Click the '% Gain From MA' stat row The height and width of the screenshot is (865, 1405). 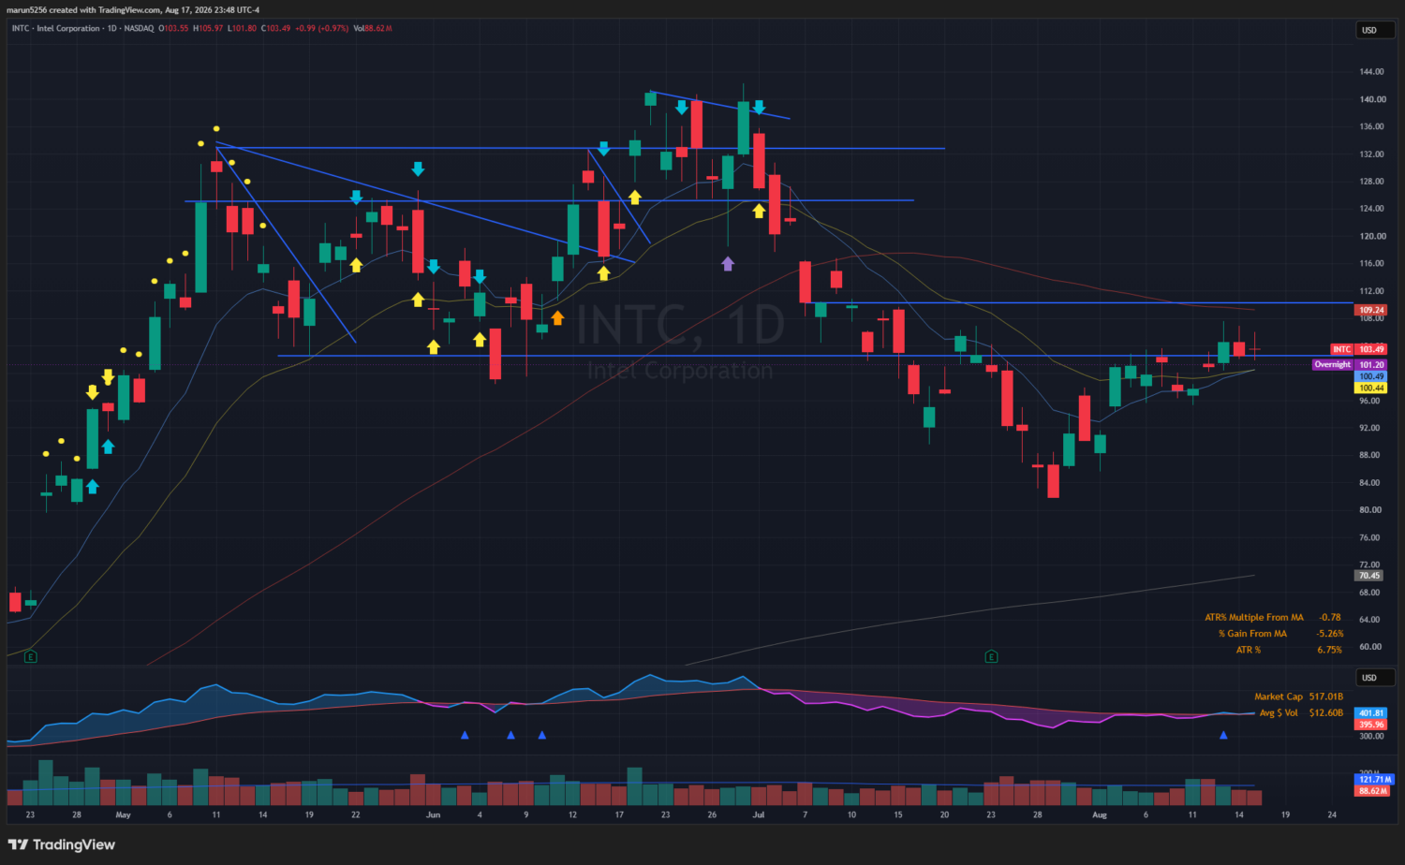pyautogui.click(x=1280, y=634)
